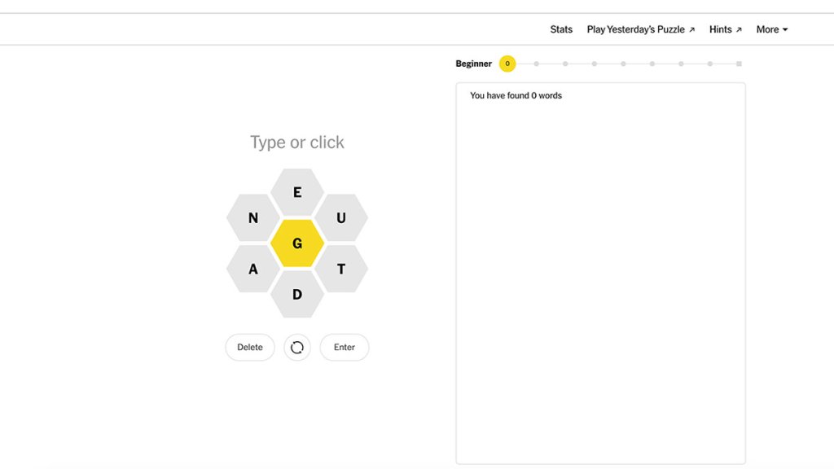
Task: Open Play Yesterday's Puzzle link
Action: pos(640,29)
